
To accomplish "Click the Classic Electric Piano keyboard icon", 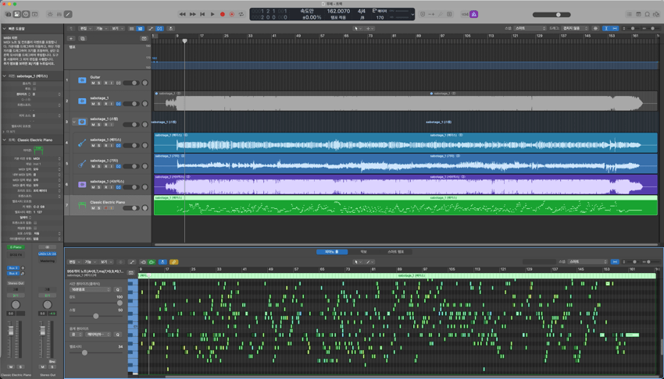I will 81,205.
